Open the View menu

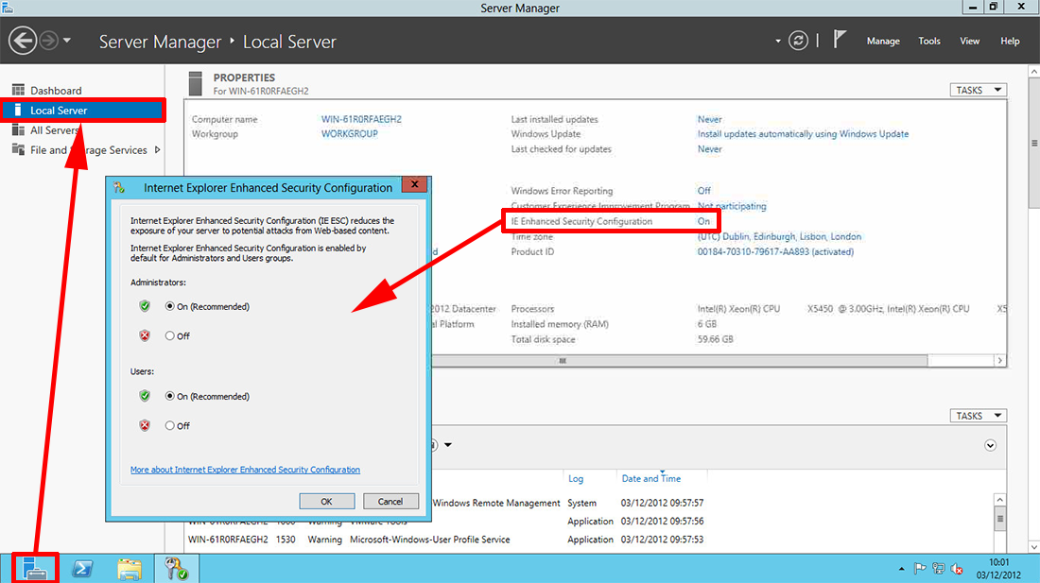click(x=969, y=41)
